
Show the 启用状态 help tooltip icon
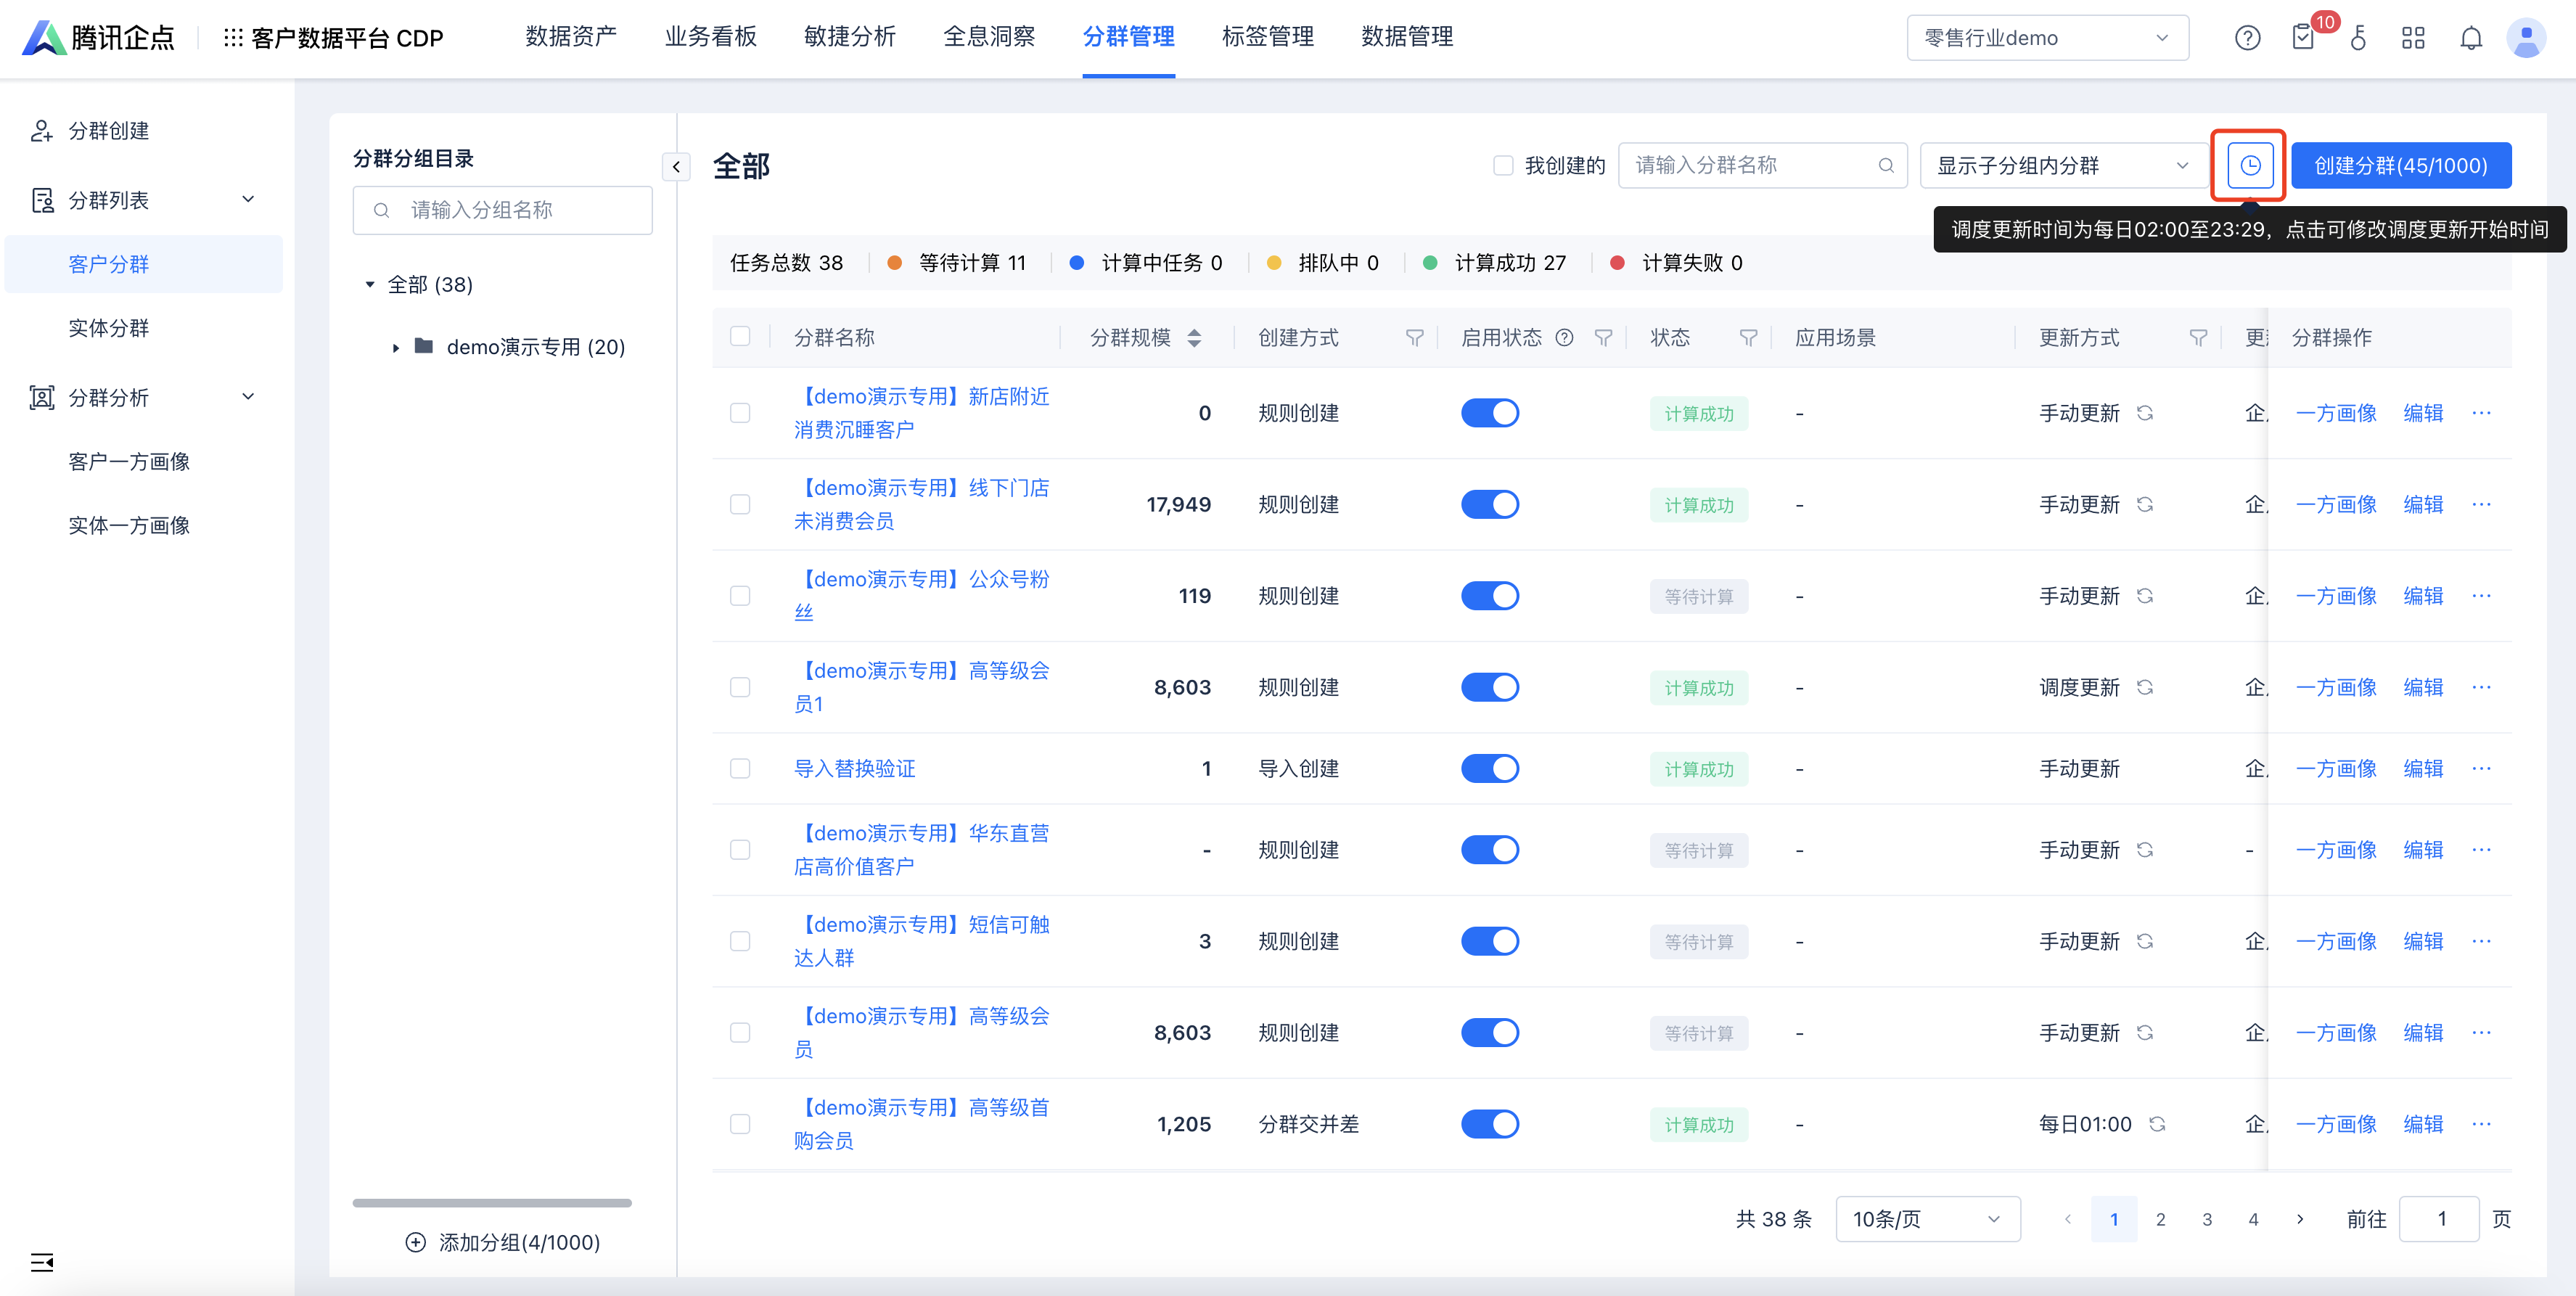(x=1564, y=338)
